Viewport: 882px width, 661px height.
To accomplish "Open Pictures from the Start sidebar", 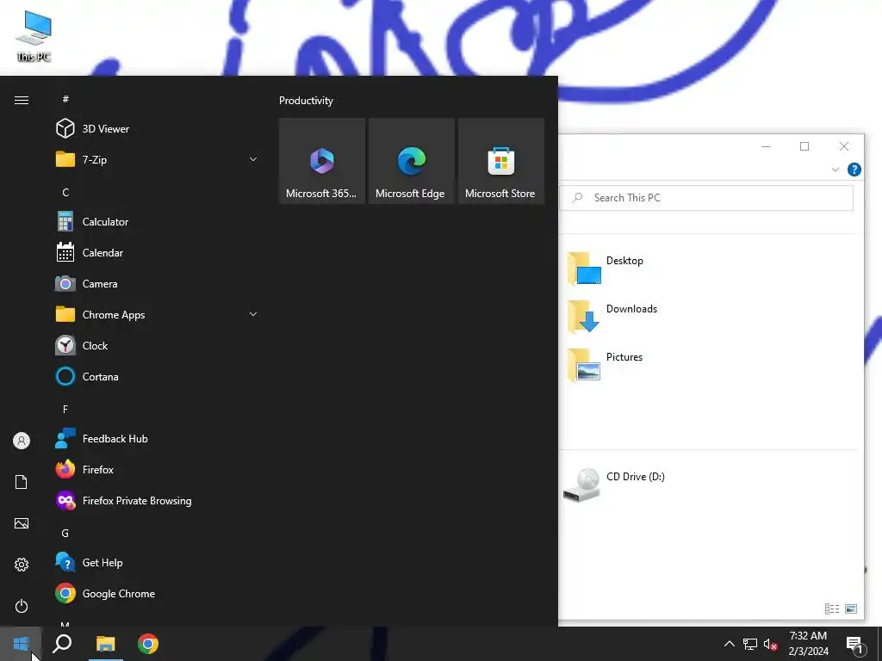I will click(x=22, y=523).
